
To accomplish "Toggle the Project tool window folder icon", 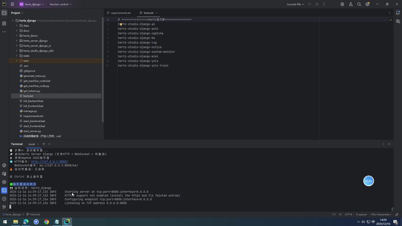I will tap(4, 13).
